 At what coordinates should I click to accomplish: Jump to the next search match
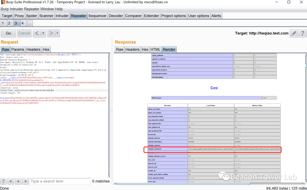pyautogui.click(x=26, y=181)
